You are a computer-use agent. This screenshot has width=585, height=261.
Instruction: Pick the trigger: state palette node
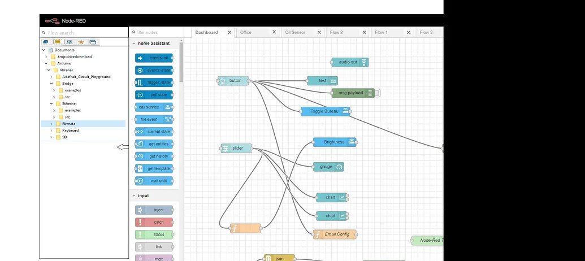click(x=154, y=83)
